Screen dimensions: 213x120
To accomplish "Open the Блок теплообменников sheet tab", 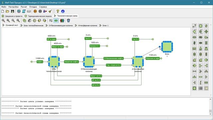I will click(x=32, y=25).
